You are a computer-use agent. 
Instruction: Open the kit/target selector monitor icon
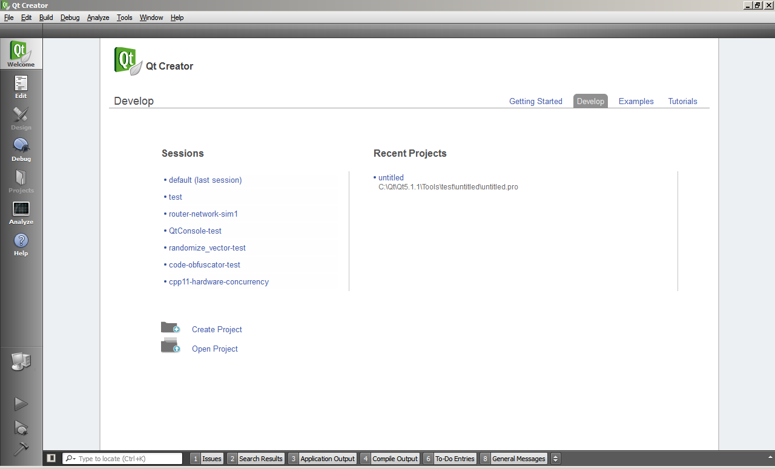21,362
